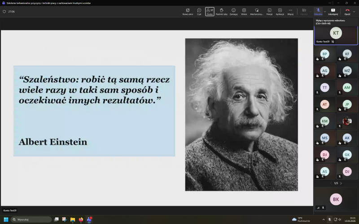The height and width of the screenshot is (224, 359).
Task: Go to next participants page arrow
Action: click(341, 183)
